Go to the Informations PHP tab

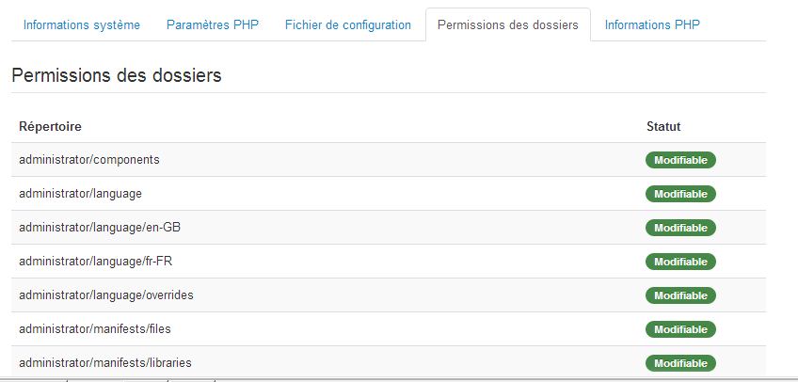(652, 25)
